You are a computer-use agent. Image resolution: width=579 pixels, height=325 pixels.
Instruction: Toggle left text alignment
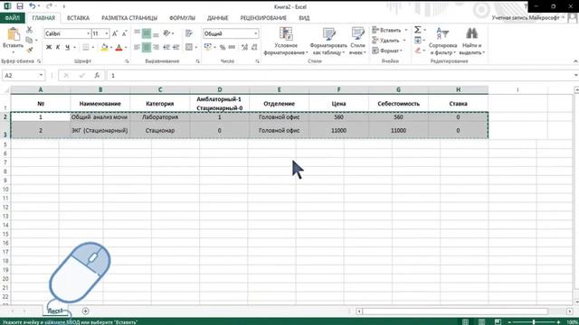[137, 47]
